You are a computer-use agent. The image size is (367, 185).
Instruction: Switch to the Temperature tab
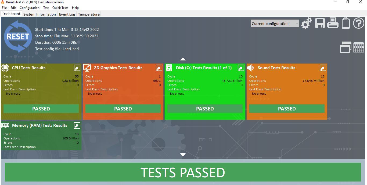coord(89,14)
